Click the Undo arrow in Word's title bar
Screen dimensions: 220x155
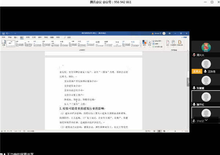pos(7,33)
